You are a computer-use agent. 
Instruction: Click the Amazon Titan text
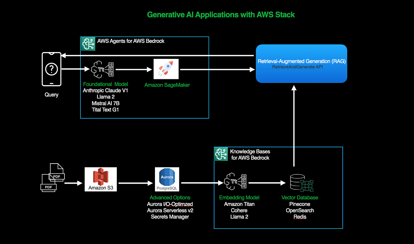(x=239, y=204)
